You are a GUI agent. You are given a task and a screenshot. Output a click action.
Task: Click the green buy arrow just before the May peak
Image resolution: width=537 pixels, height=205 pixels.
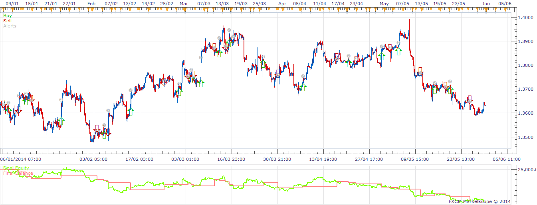(x=398, y=51)
